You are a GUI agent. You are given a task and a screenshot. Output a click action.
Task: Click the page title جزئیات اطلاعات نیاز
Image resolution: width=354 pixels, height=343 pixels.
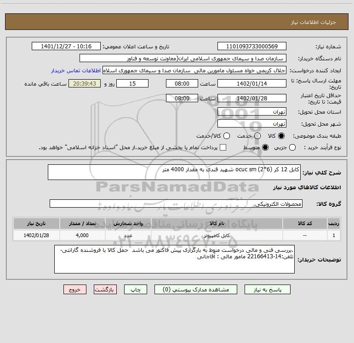click(313, 22)
